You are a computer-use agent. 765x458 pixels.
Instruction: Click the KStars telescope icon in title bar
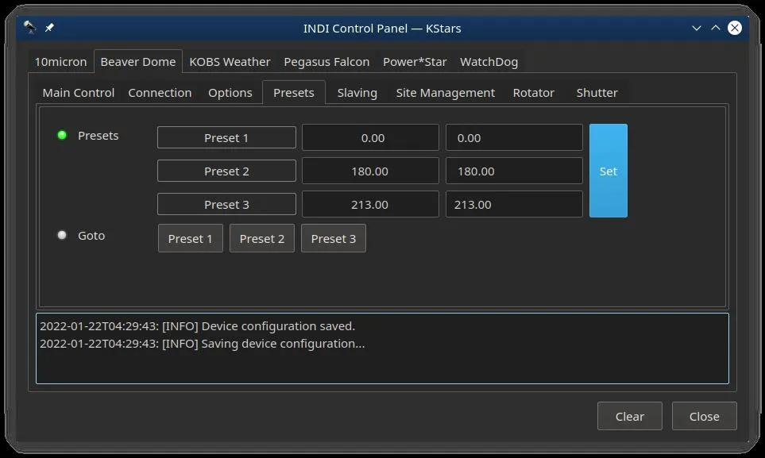[x=29, y=27]
